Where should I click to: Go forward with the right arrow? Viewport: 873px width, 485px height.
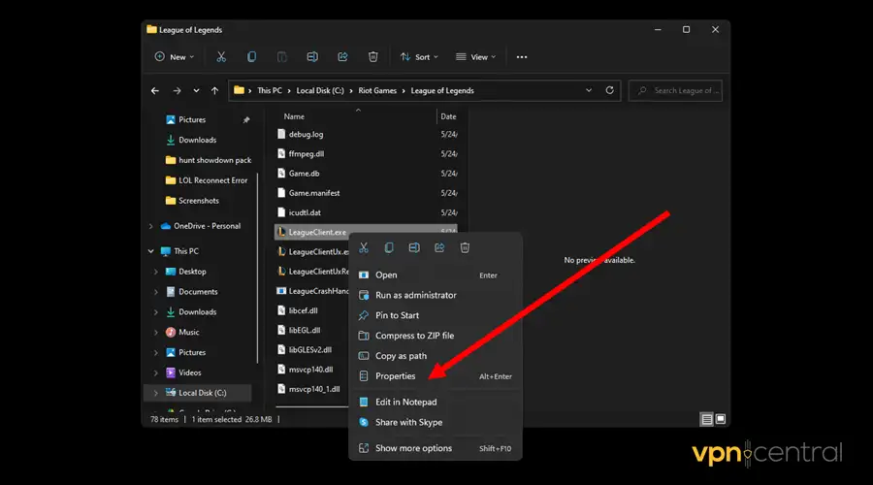[x=177, y=91]
